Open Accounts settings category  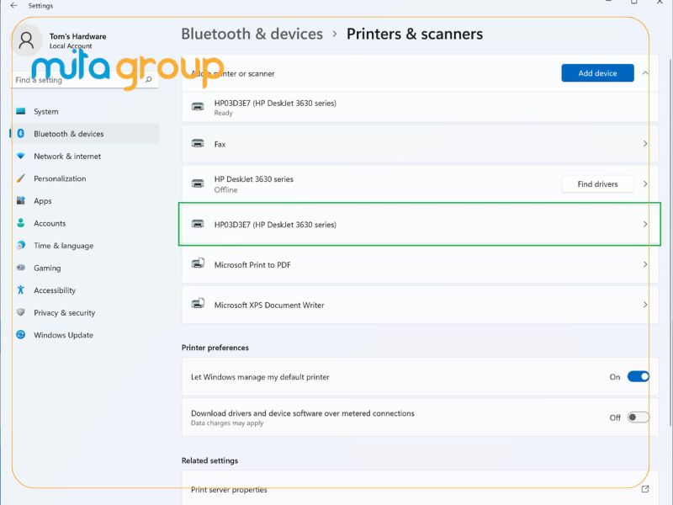coord(84,223)
